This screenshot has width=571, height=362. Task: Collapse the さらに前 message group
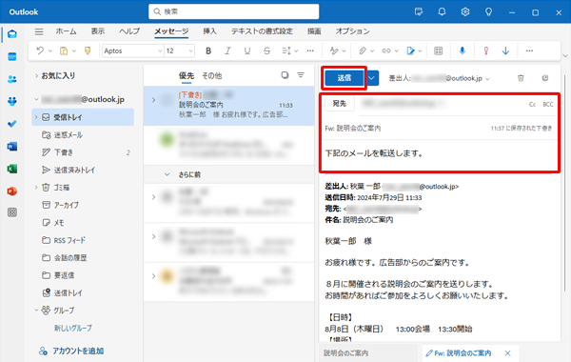coord(167,174)
